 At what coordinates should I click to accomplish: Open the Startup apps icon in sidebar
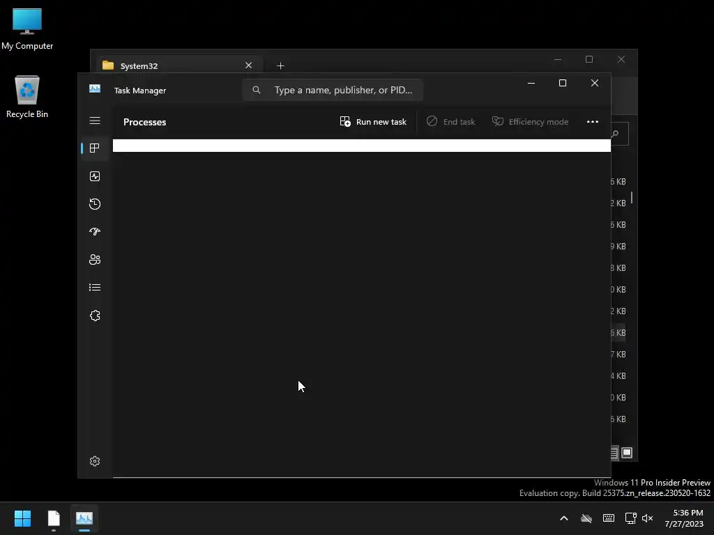click(x=95, y=231)
